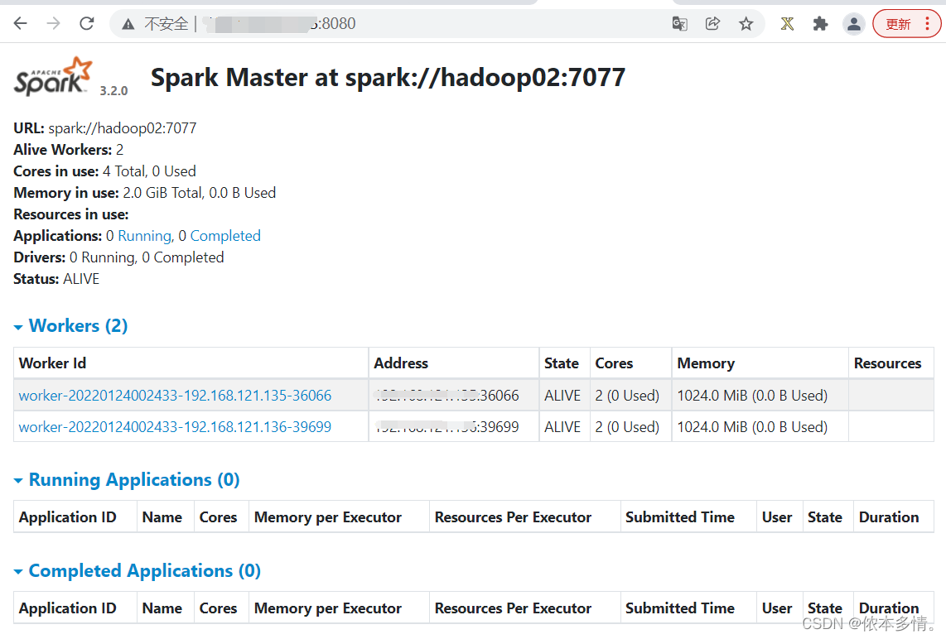This screenshot has height=639, width=946.
Task: Open the user profile avatar
Action: click(854, 23)
